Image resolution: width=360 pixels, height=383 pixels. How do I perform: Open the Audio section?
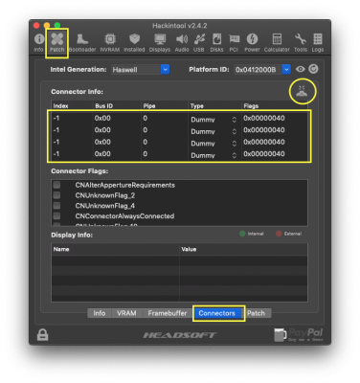tap(182, 42)
